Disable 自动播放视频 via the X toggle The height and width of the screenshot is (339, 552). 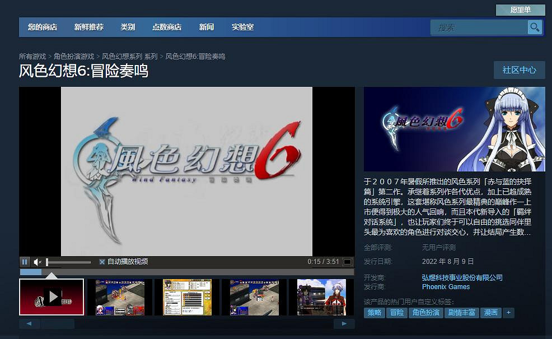click(x=102, y=262)
